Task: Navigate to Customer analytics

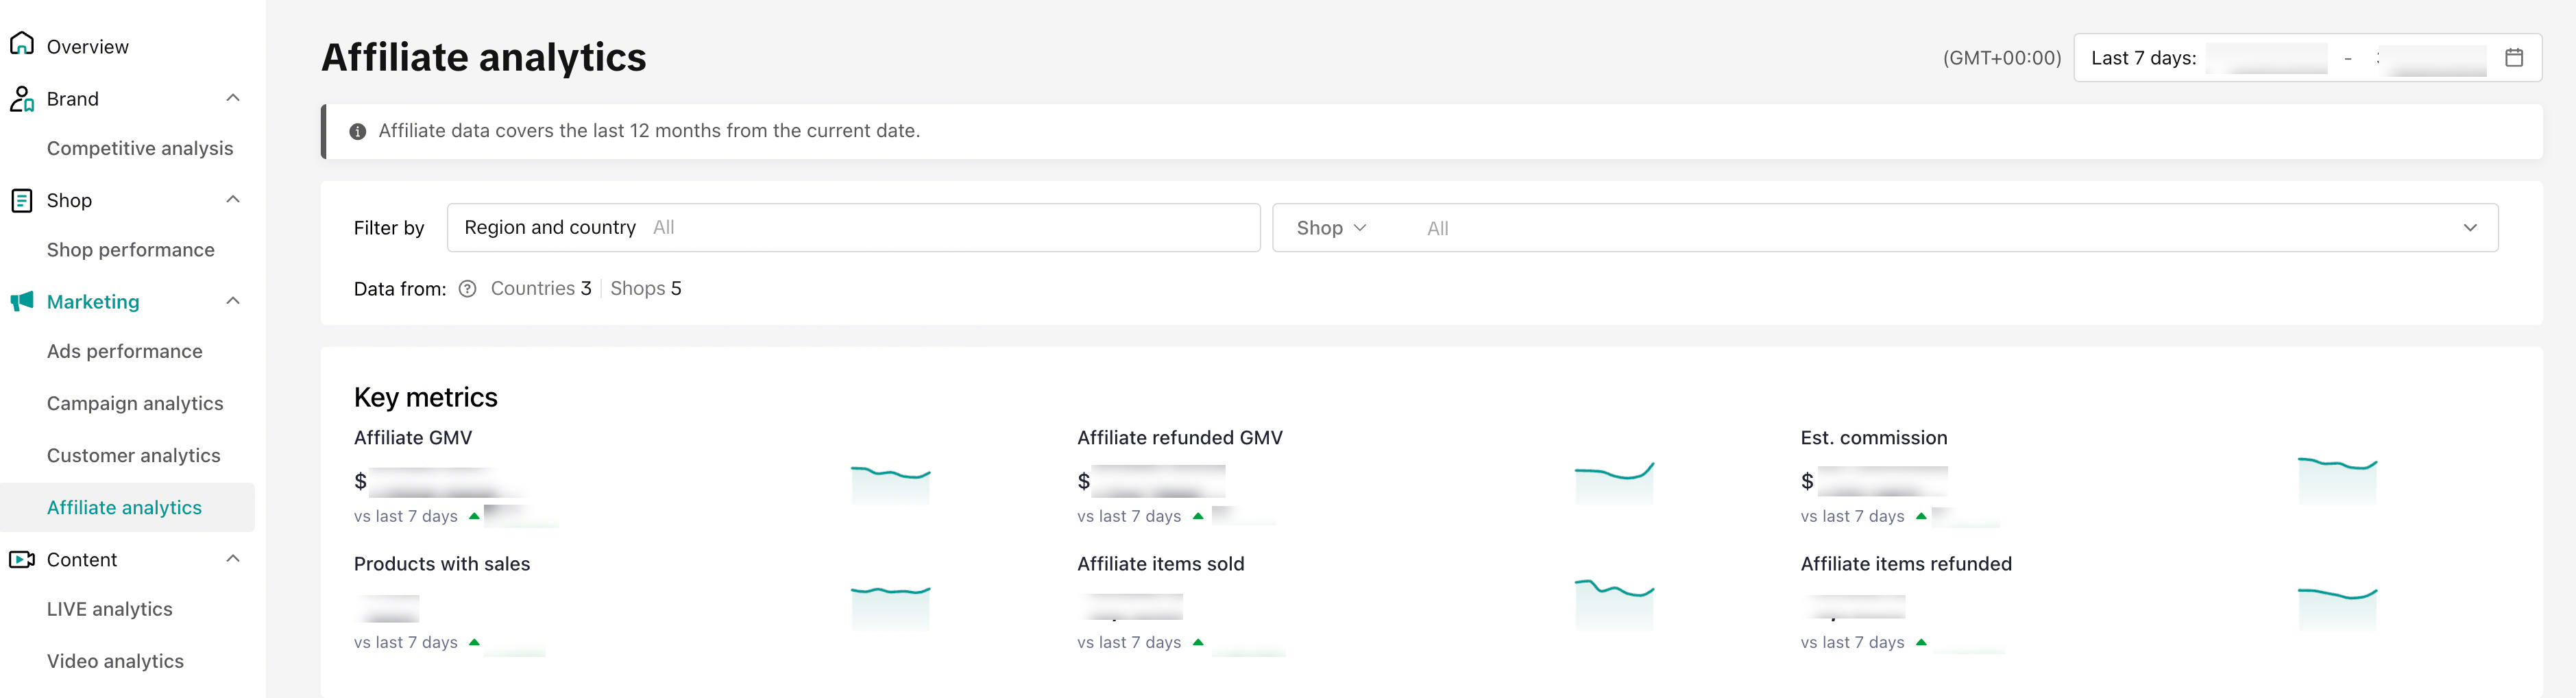Action: 134,455
